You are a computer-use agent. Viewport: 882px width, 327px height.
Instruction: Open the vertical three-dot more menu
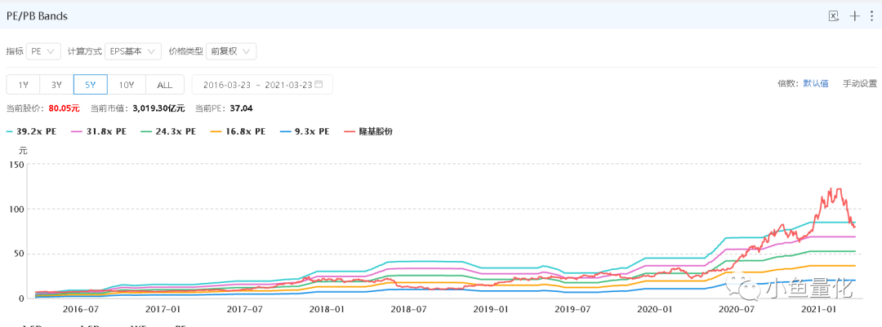(871, 15)
